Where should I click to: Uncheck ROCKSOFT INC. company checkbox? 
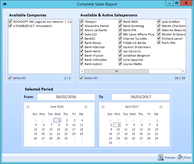[x=10, y=22]
